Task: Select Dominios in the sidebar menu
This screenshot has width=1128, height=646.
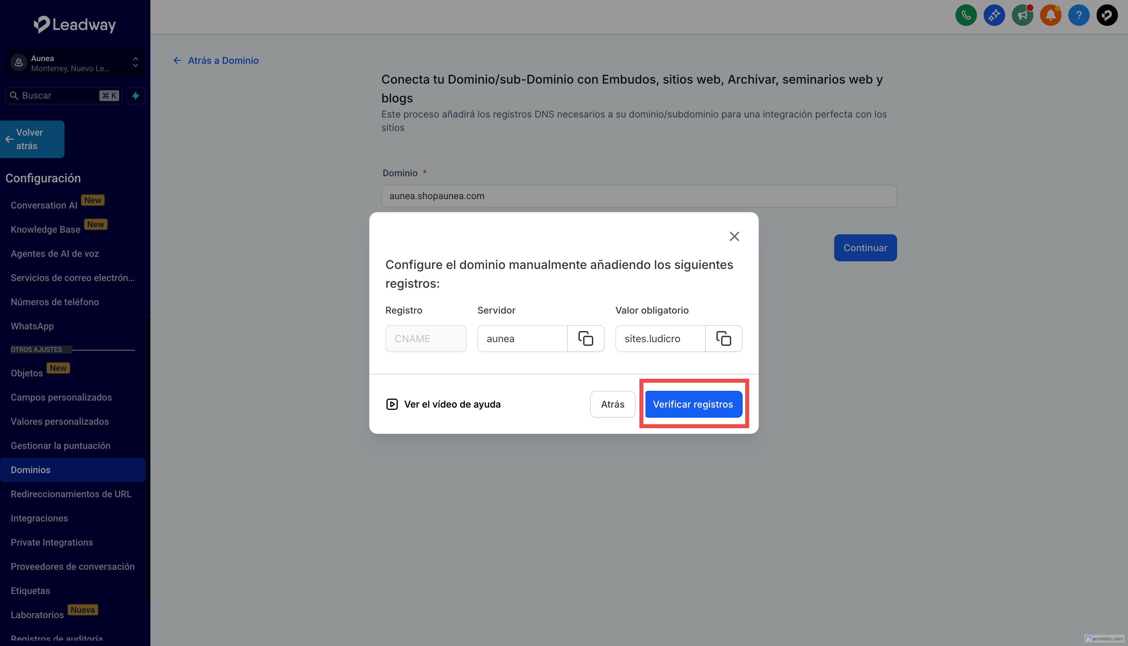Action: (30, 470)
